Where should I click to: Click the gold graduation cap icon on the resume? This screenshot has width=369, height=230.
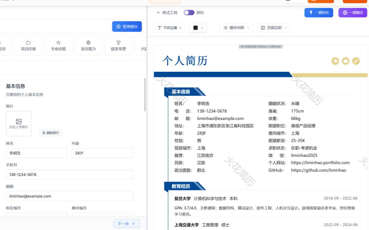(335, 61)
